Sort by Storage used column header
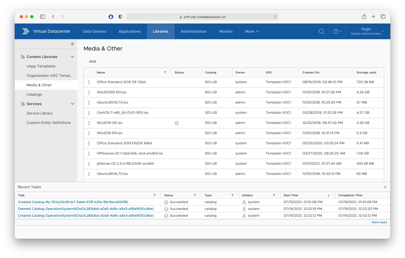 pos(366,72)
